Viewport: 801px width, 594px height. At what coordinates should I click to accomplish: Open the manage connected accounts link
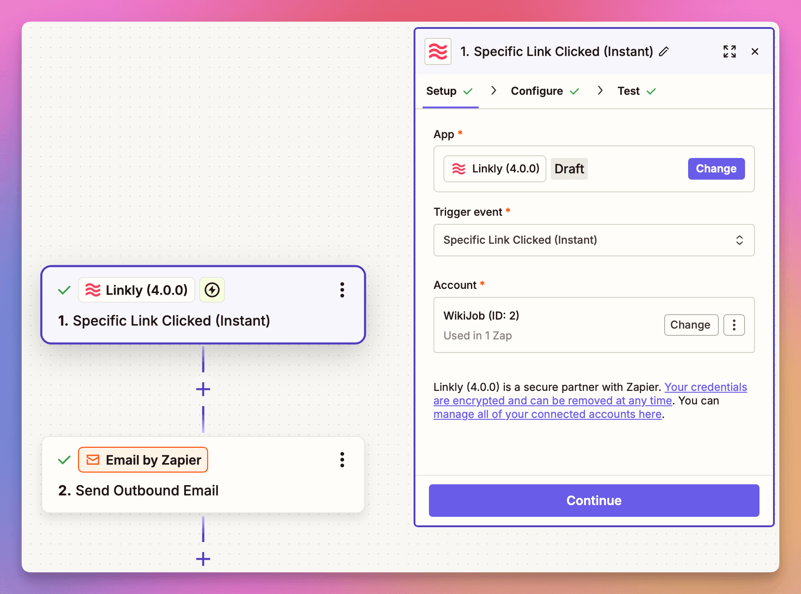tap(548, 414)
